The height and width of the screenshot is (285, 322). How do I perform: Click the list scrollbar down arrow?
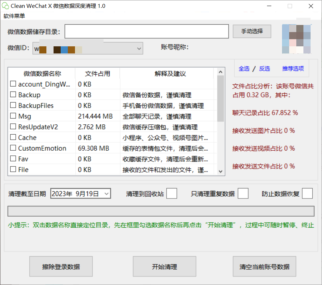click(x=221, y=171)
